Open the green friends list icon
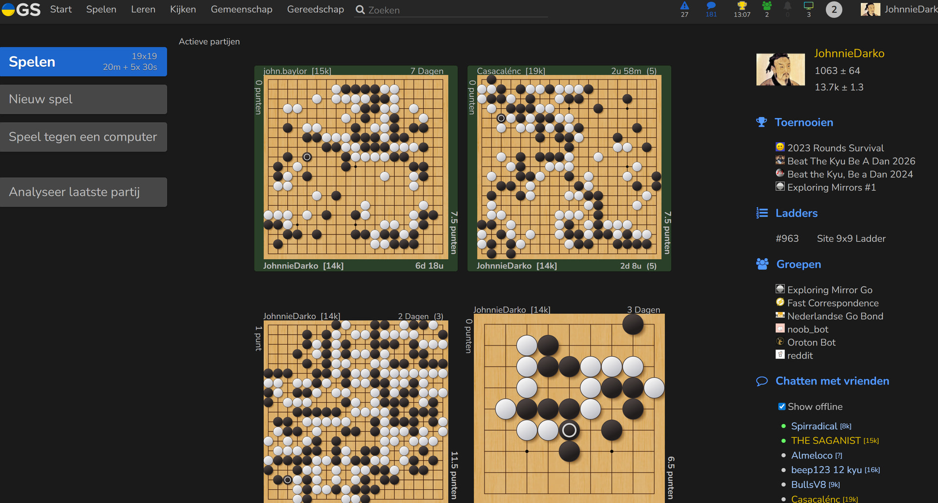The width and height of the screenshot is (938, 503). point(767,6)
